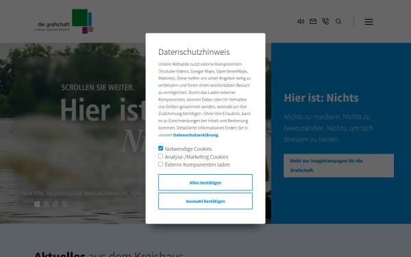Click the Notwendige Cookies label
The image size is (411, 257).
pos(188,149)
